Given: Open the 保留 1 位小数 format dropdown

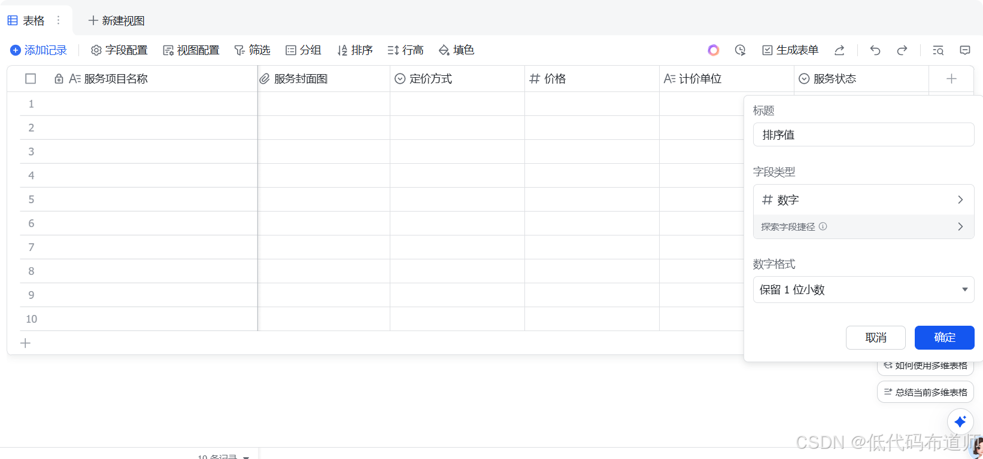Looking at the screenshot, I should tap(863, 289).
